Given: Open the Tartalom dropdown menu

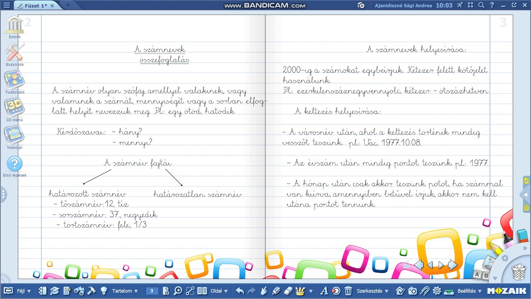Looking at the screenshot, I should point(125,291).
